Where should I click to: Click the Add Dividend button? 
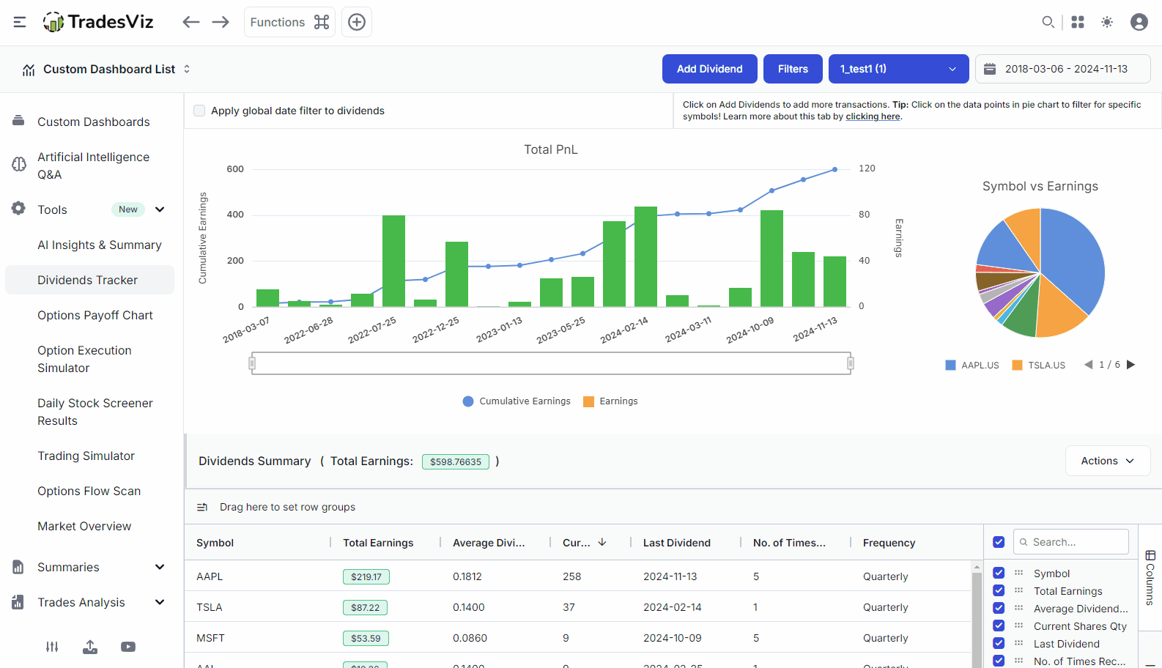(709, 69)
